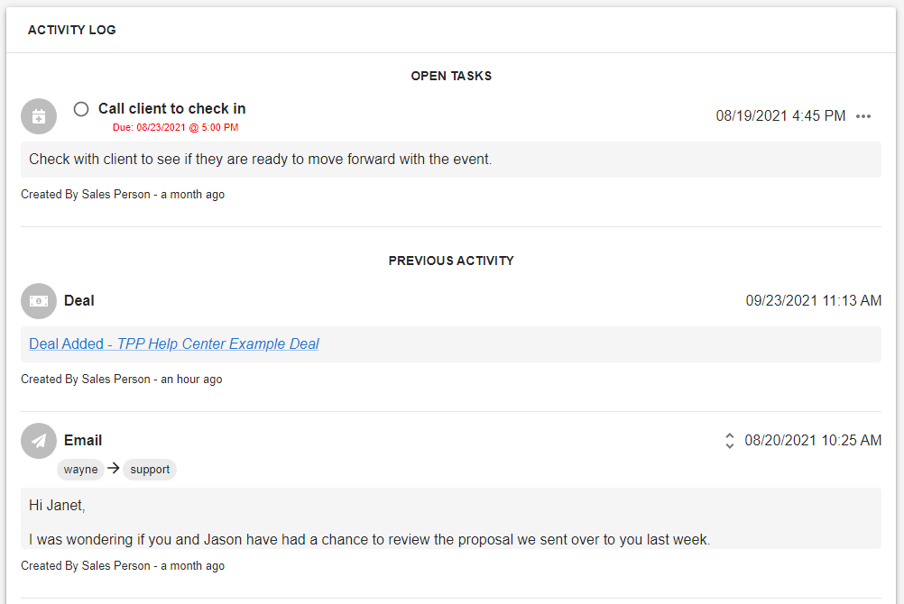
Task: Click the Deal money icon
Action: 39,301
